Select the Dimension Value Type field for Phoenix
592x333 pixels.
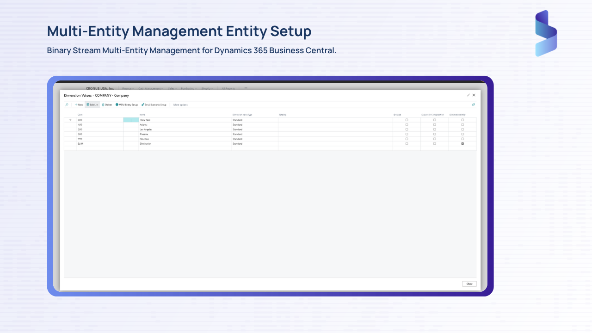pos(255,134)
